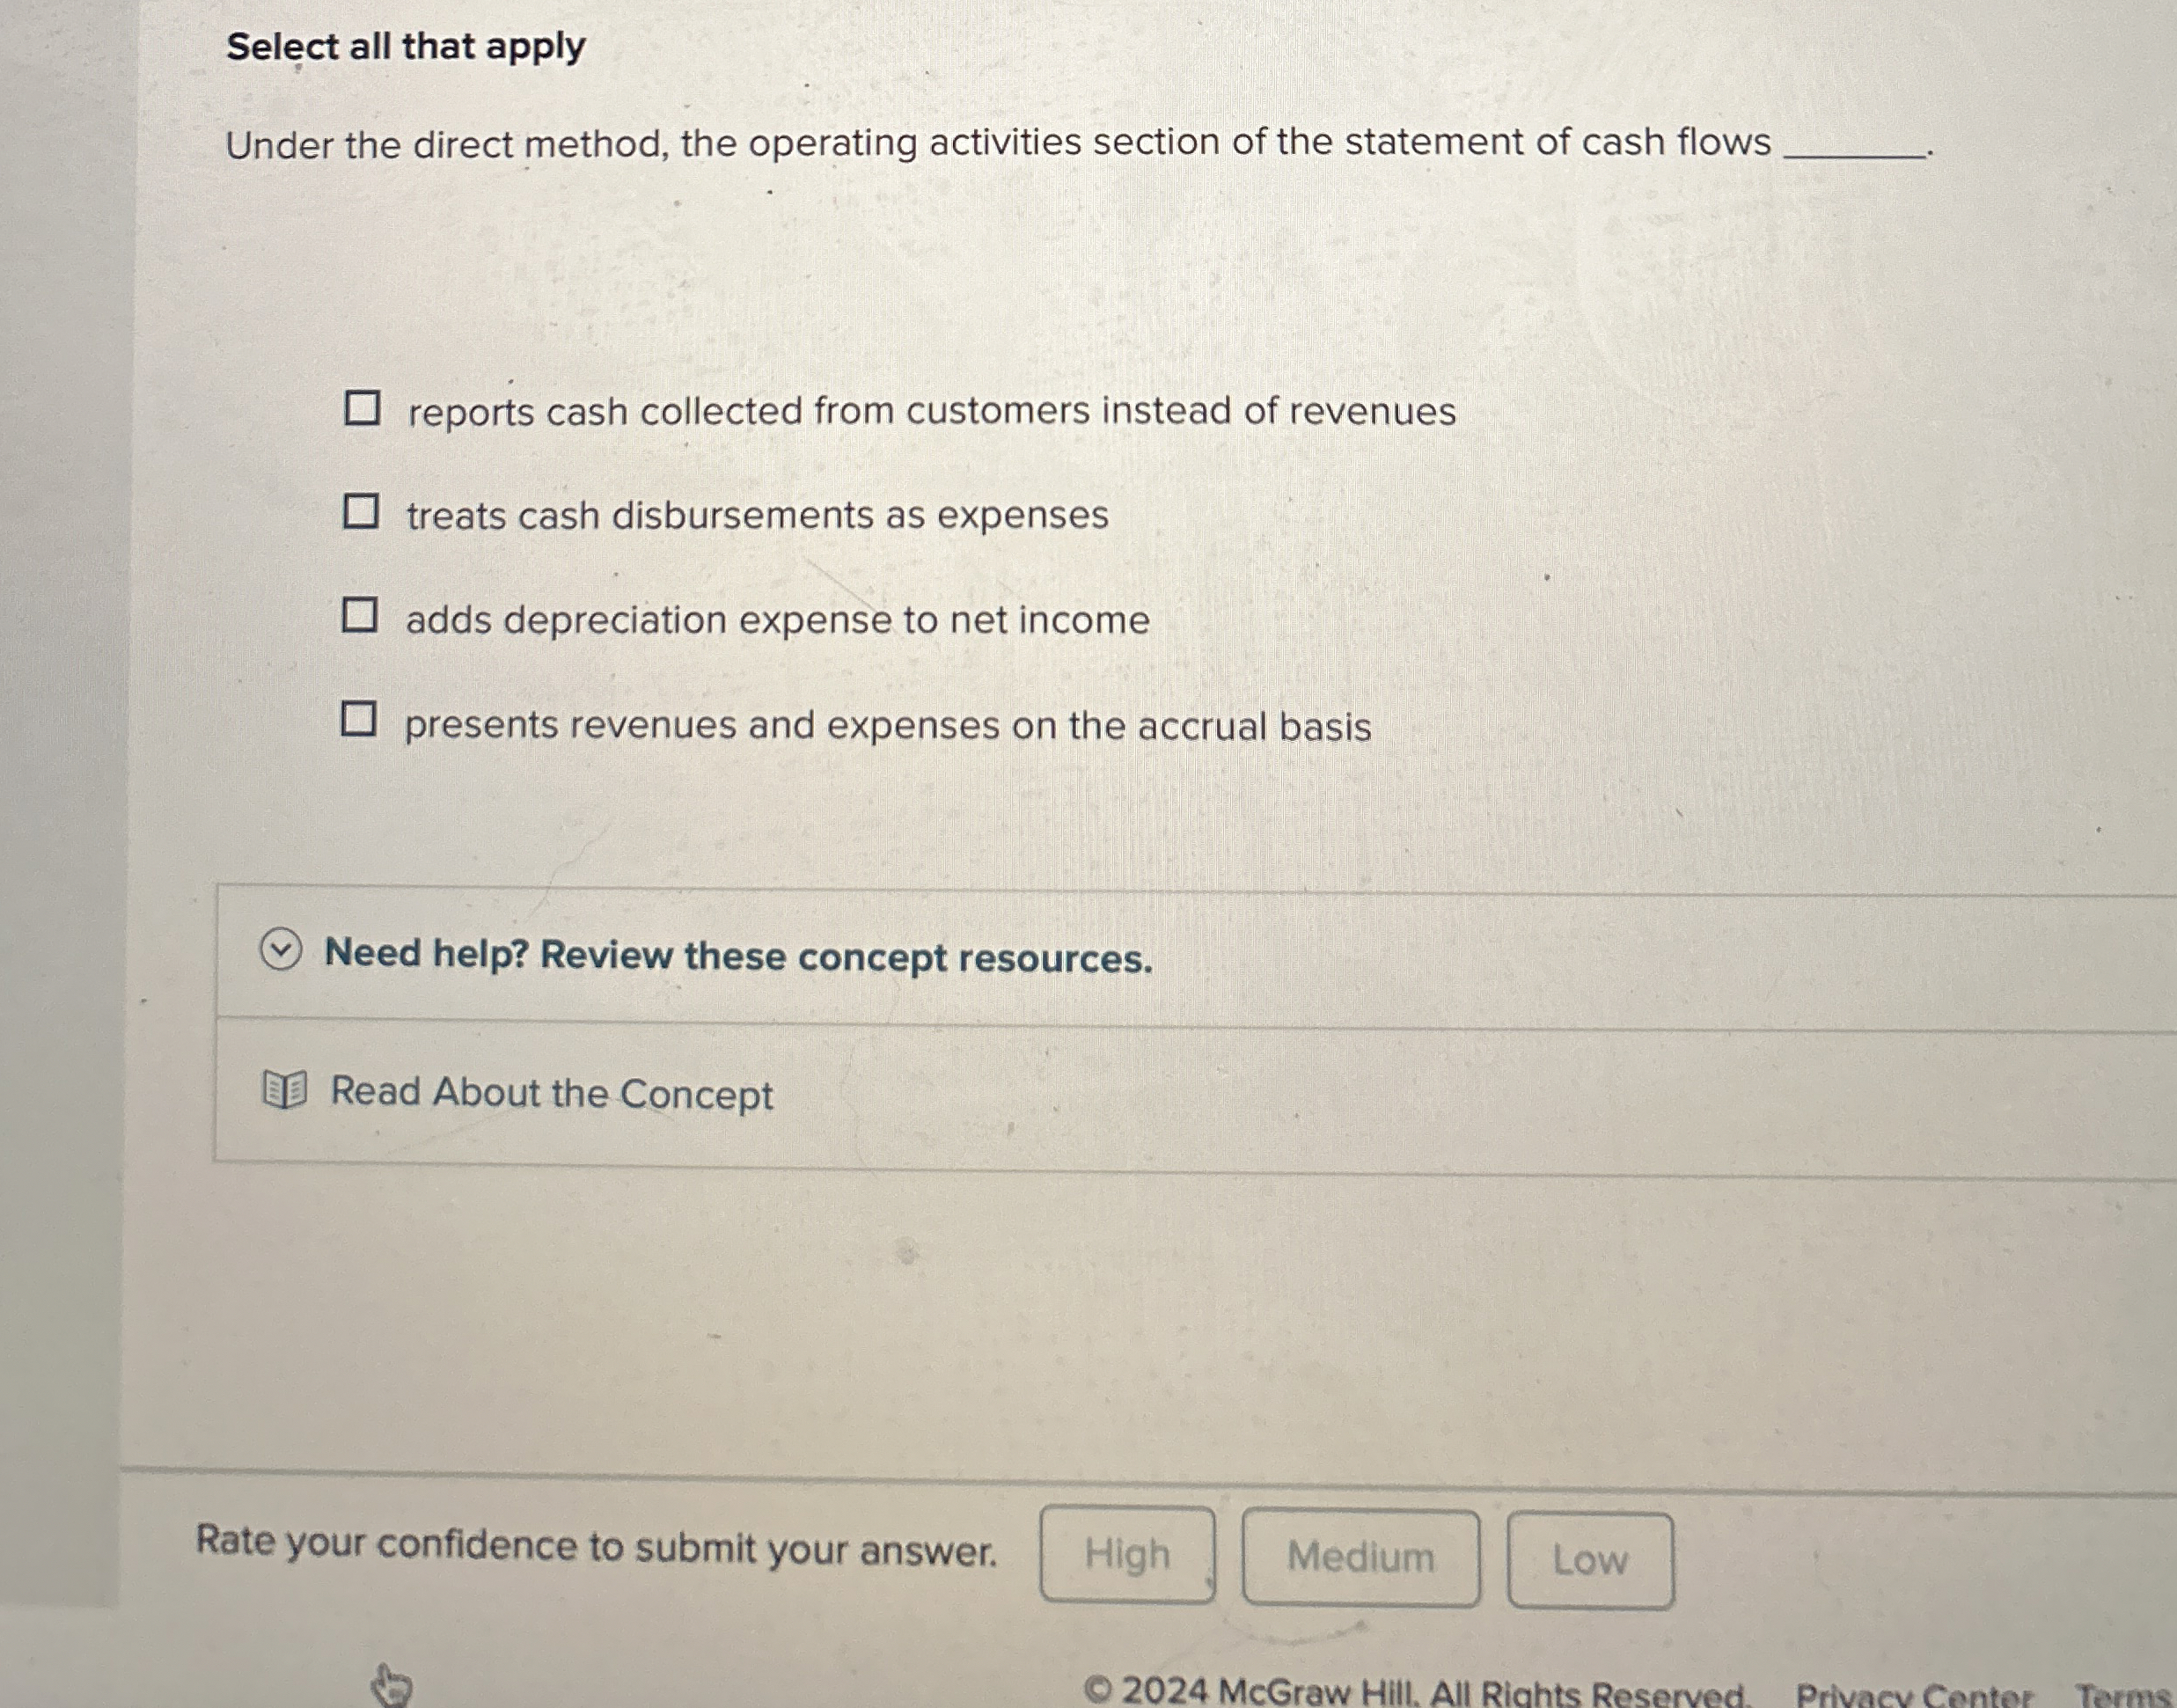This screenshot has height=1708, width=2177.
Task: Submit answer with Medium confidence
Action: coord(1361,1557)
